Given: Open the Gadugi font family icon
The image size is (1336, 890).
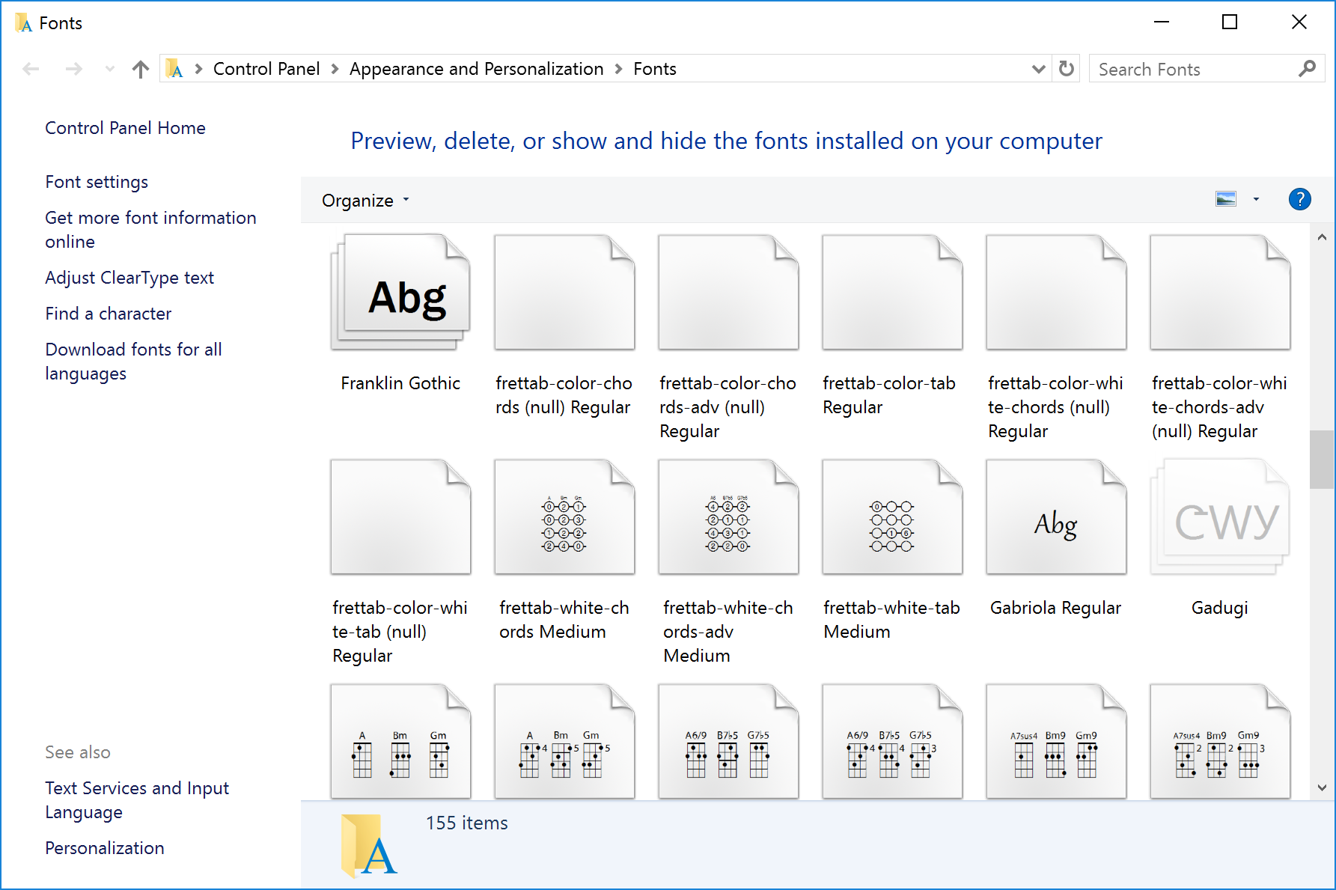Looking at the screenshot, I should pos(1219,518).
